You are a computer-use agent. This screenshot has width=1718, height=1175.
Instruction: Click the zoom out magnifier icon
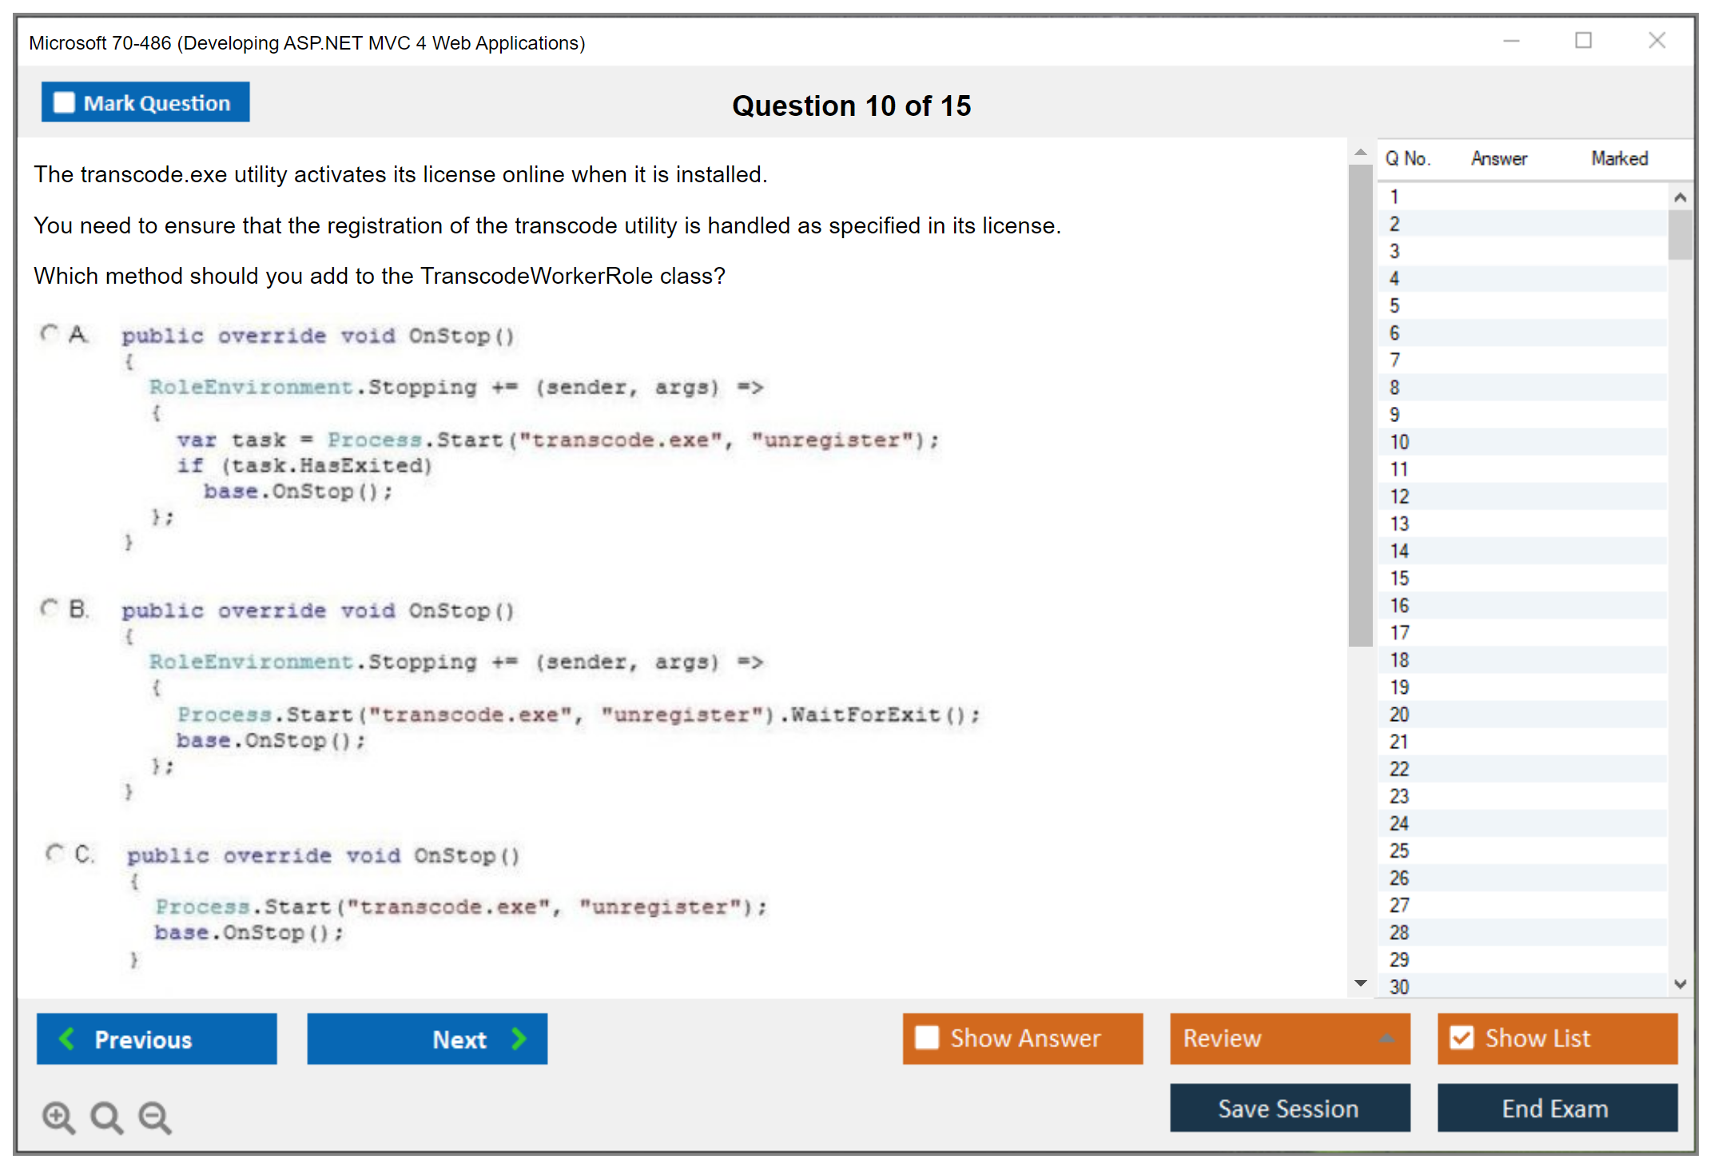point(155,1117)
